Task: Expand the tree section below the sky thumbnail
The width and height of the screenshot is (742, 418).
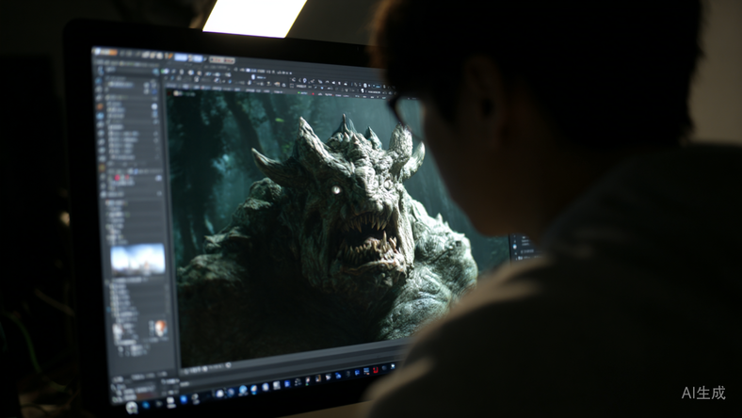Action: tap(109, 281)
